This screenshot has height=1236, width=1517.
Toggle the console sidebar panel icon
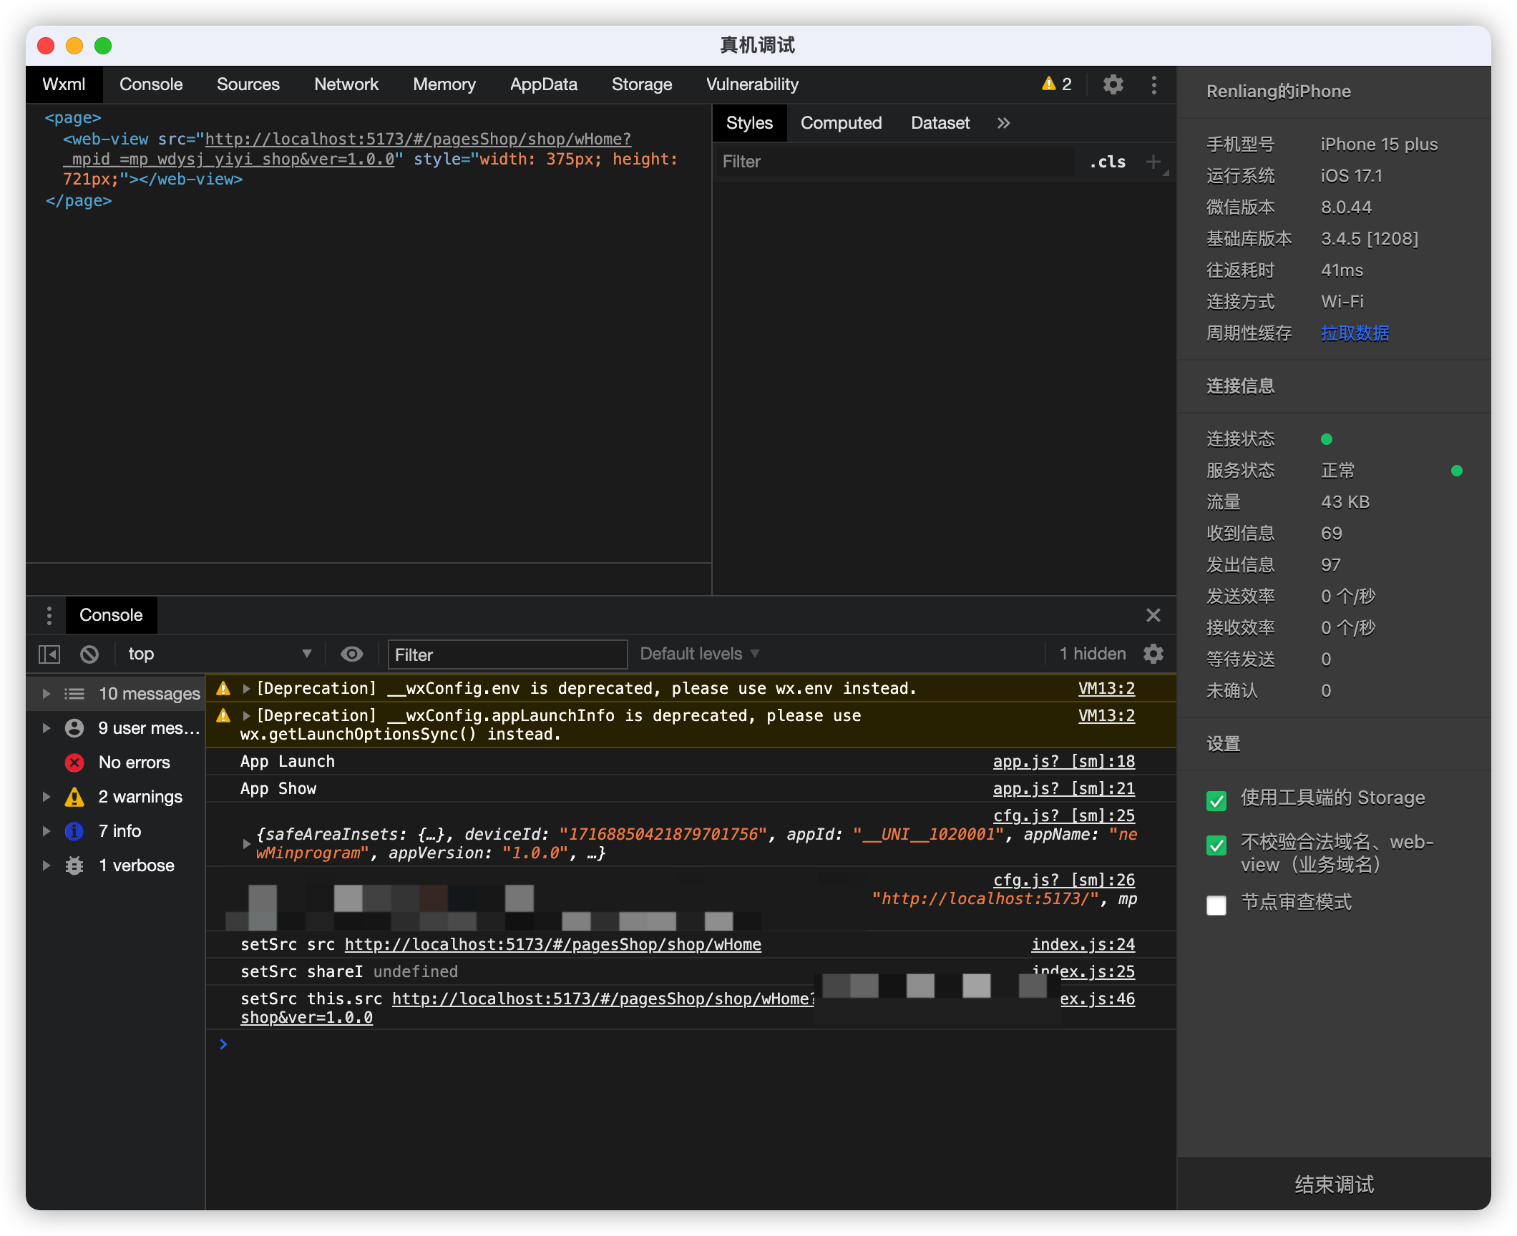coord(49,654)
